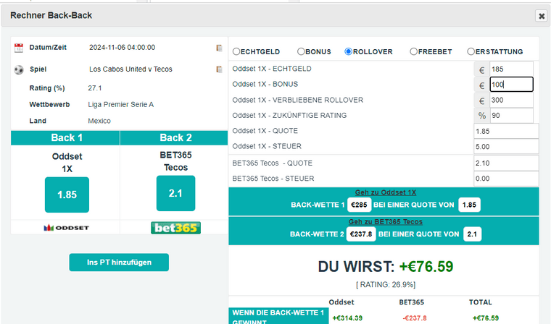Click the [ RATING: 26.9%] text
This screenshot has height=324, width=551.
tap(386, 285)
